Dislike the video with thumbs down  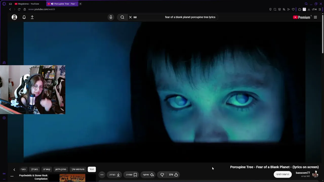point(162,175)
